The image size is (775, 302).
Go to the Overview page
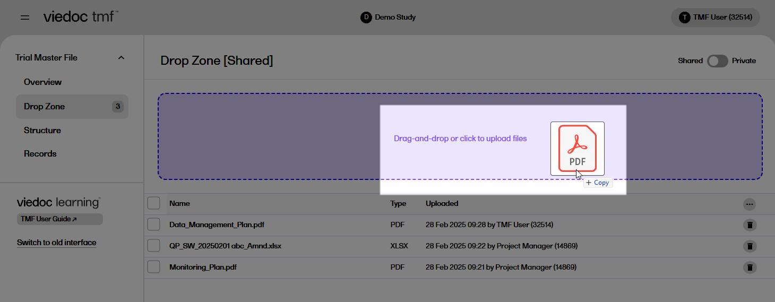point(42,82)
